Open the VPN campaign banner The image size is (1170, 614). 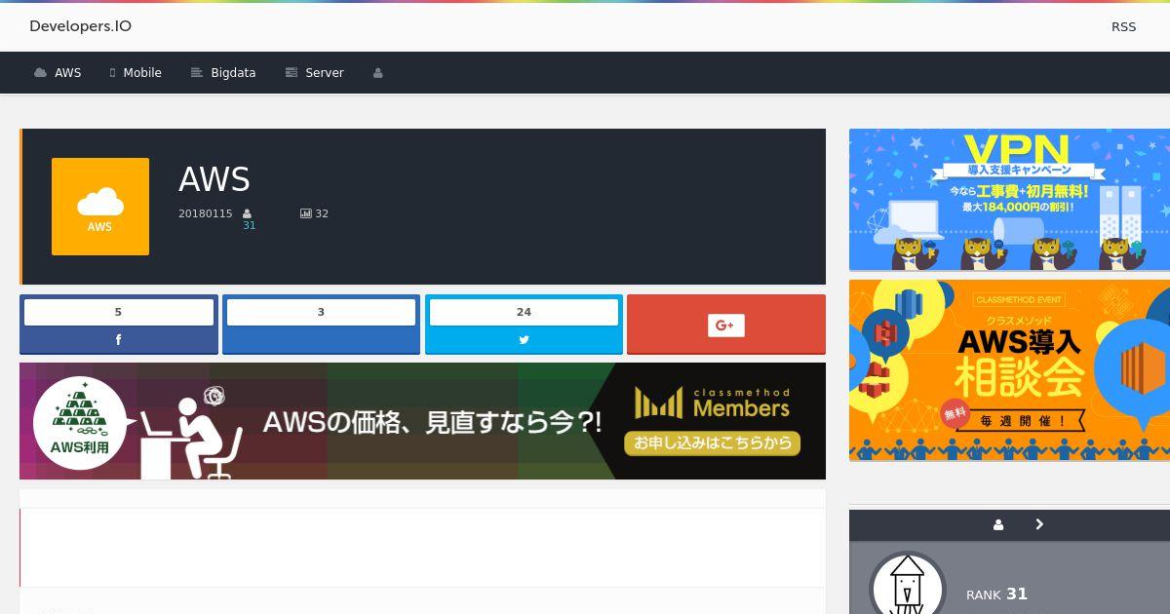click(1009, 200)
